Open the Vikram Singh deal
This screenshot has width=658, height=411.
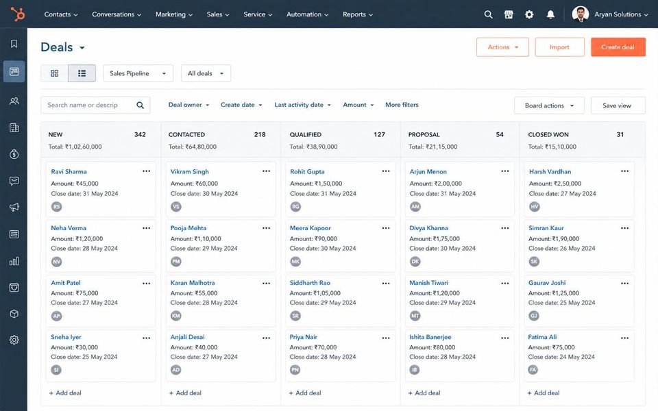(x=189, y=171)
